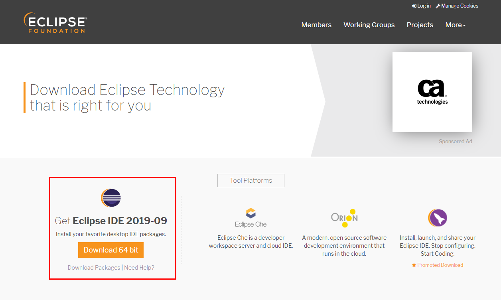Click the Eclipse Che description text
The image size is (501, 300).
point(251,242)
